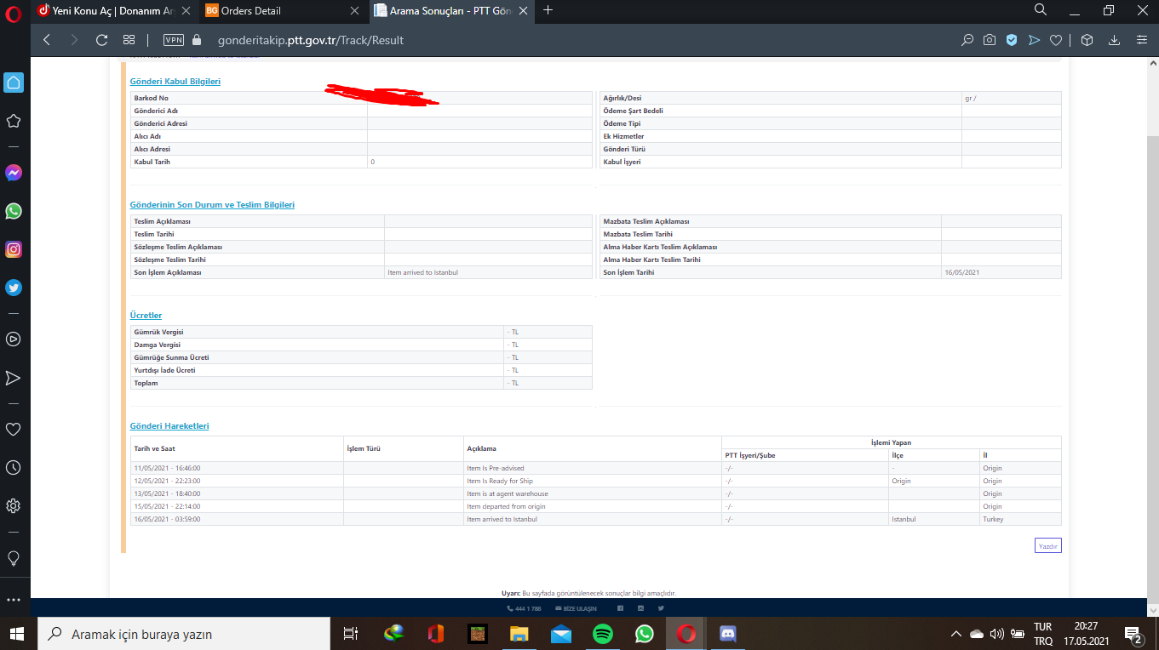The width and height of the screenshot is (1159, 650).
Task: Open My Flow send icon in address bar
Action: 1034,40
